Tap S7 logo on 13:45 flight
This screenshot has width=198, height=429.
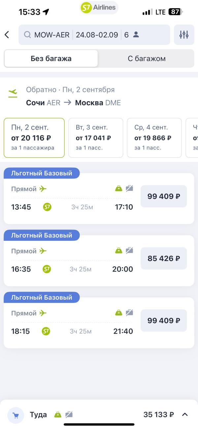47,207
